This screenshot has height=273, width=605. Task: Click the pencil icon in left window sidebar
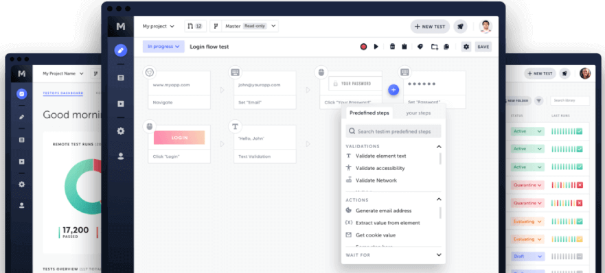click(x=21, y=117)
